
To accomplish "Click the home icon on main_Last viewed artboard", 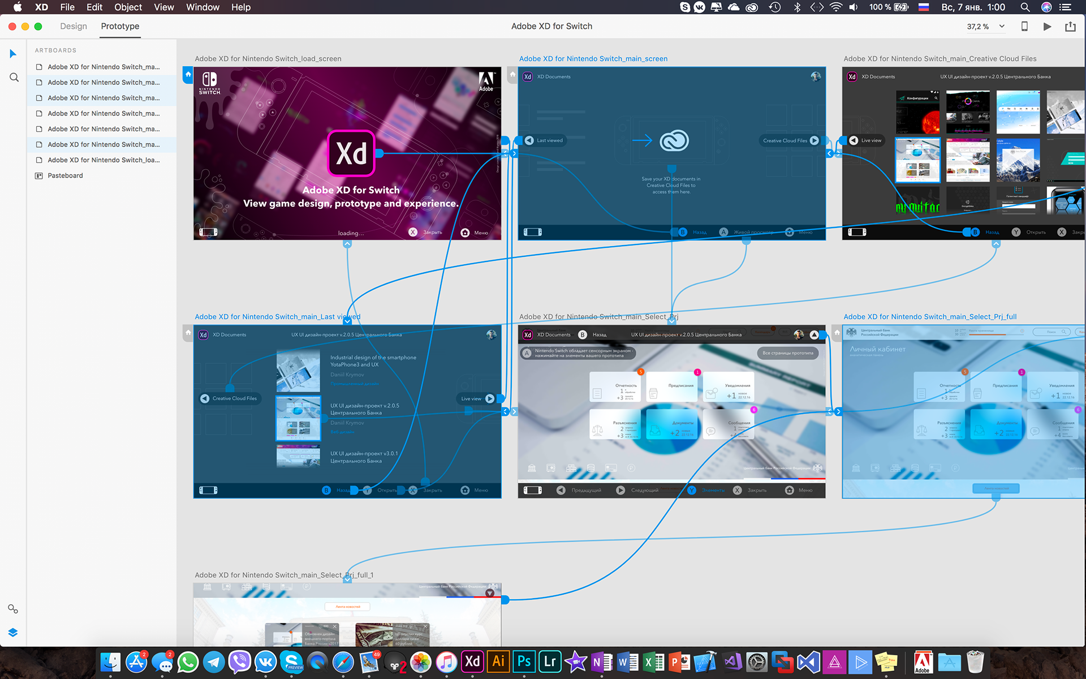I will [x=188, y=333].
